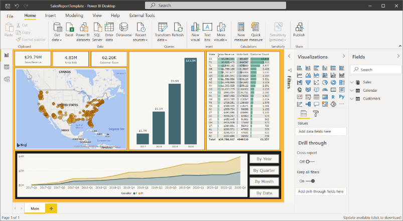
Task: Select the Decomposition tree visualization
Action: [x=308, y=104]
